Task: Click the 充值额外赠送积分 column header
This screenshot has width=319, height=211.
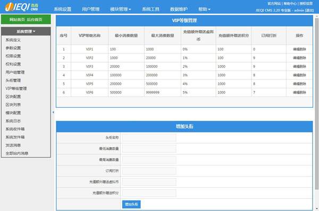Action: coord(233,36)
